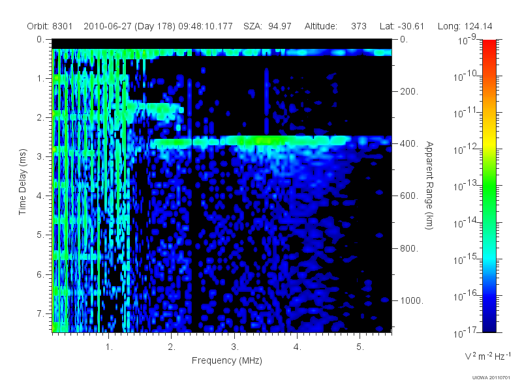The width and height of the screenshot is (522, 391).
Task: Click the 600. apparent range tick label
Action: pos(409,196)
